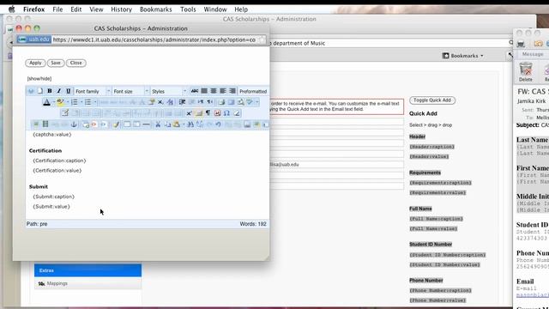The width and height of the screenshot is (549, 309).
Task: Open the File menu
Action: [x=57, y=9]
